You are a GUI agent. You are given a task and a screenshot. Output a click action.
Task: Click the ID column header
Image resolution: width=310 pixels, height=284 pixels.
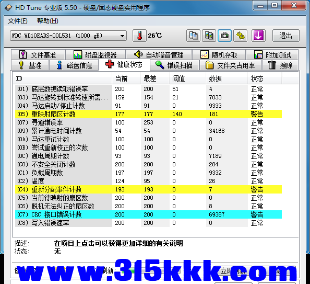click(63, 78)
